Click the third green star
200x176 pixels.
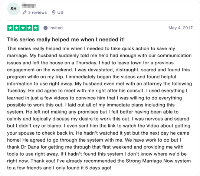23,28
